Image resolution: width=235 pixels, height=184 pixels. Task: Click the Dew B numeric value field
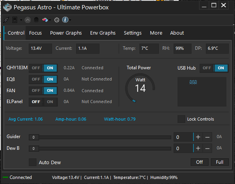[183, 148]
